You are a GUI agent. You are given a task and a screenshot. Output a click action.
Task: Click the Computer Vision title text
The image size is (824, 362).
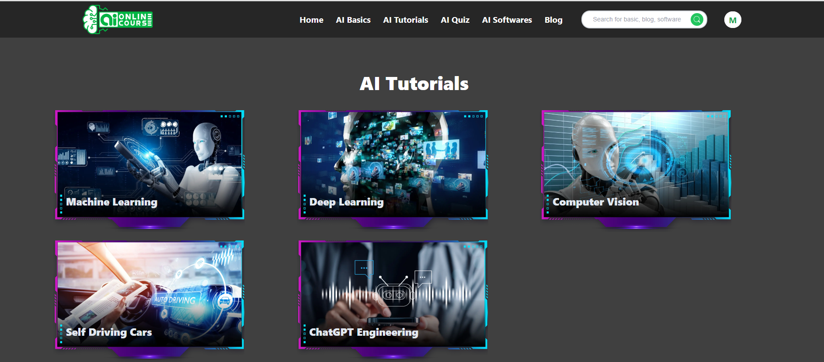[595, 202]
